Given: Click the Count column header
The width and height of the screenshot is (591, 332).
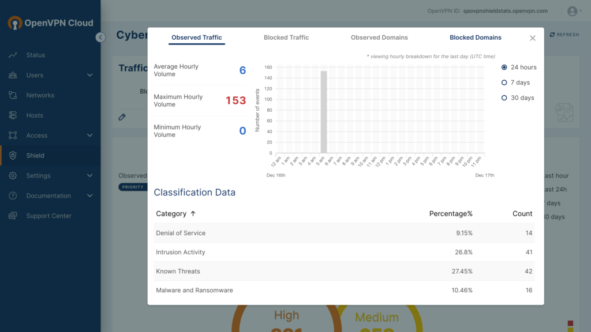Looking at the screenshot, I should (x=522, y=214).
